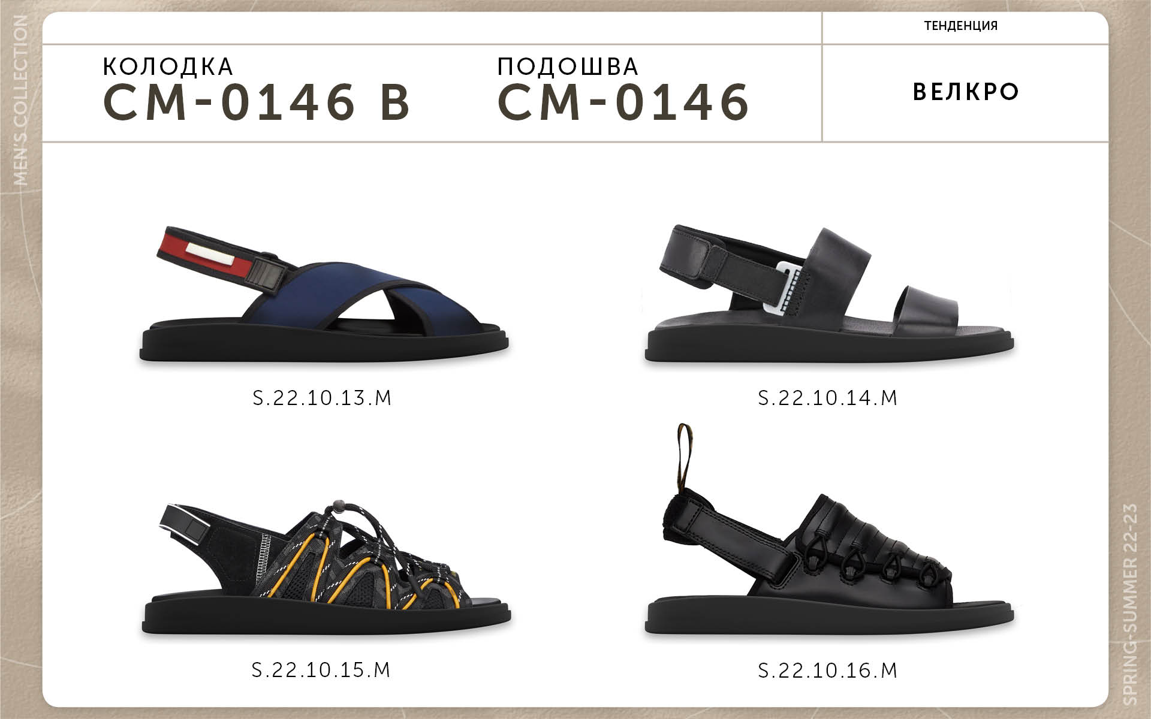Click the S.22.10.15.M model label
Viewport: 1151px width, 719px height.
321,670
